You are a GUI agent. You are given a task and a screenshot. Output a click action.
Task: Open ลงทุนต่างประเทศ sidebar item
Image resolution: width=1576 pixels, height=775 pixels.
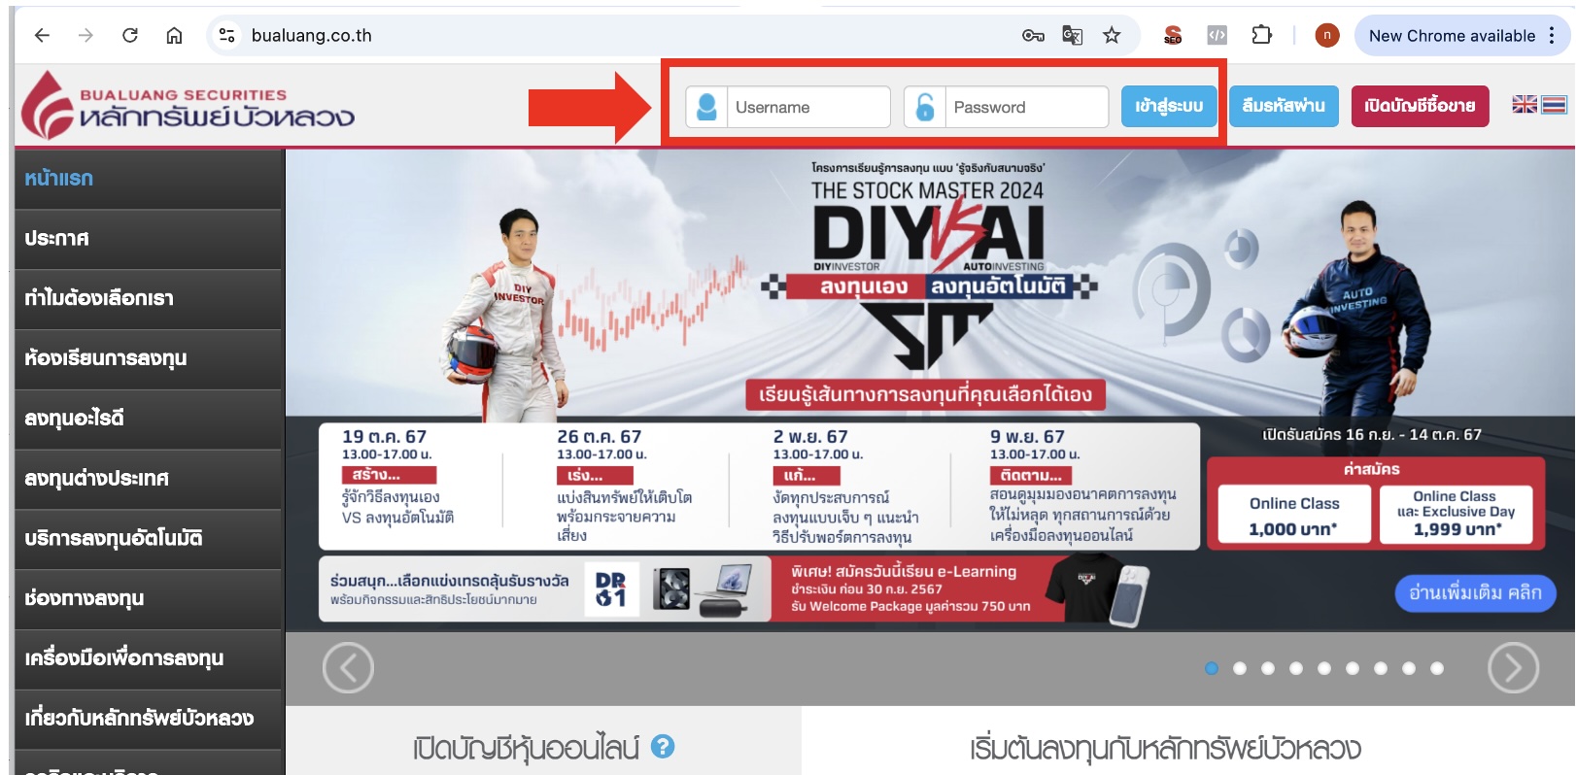[148, 479]
